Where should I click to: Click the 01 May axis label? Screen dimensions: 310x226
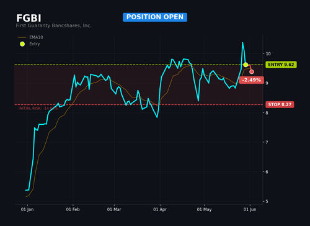click(204, 209)
